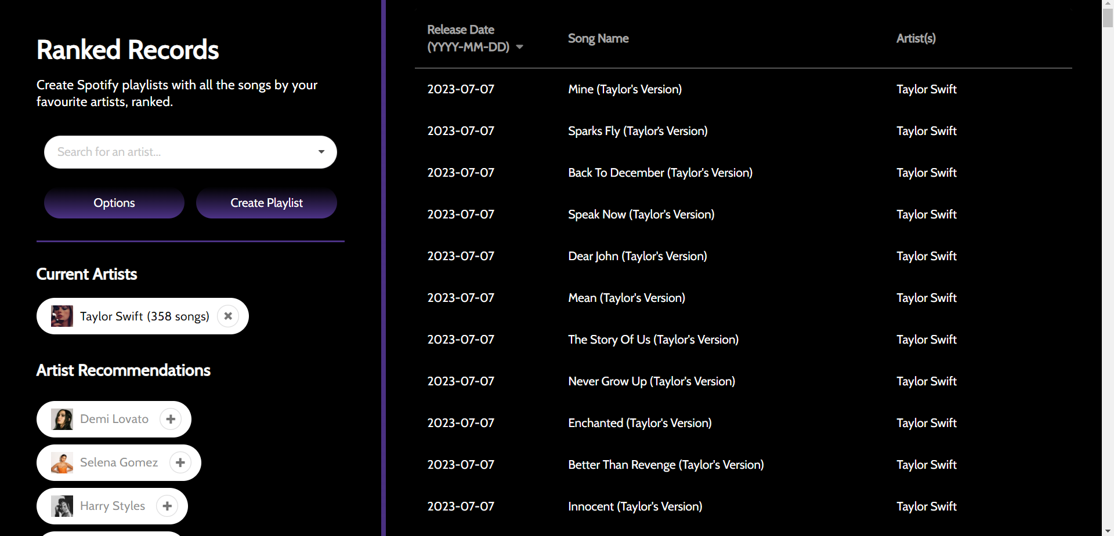
Task: Toggle Release Date sort arrow
Action: (x=520, y=47)
